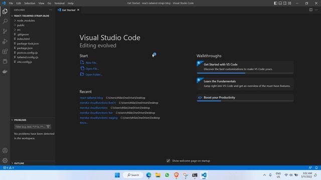Screen dimensions: 321x180
Task: Open the Extensions view
Action: pos(5,51)
